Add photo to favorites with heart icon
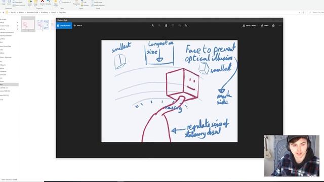324x182 pixels. tap(173, 26)
